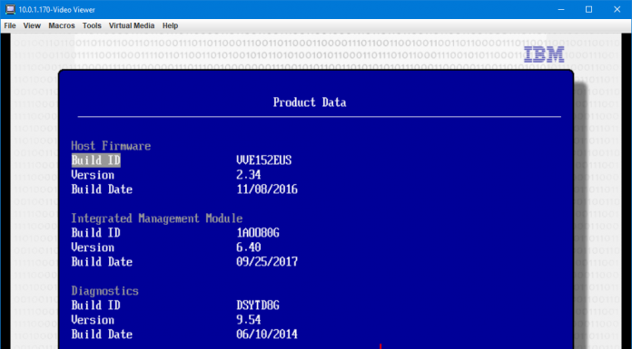
Task: Select highlighted Build ID under Host Firmware
Action: 96,160
